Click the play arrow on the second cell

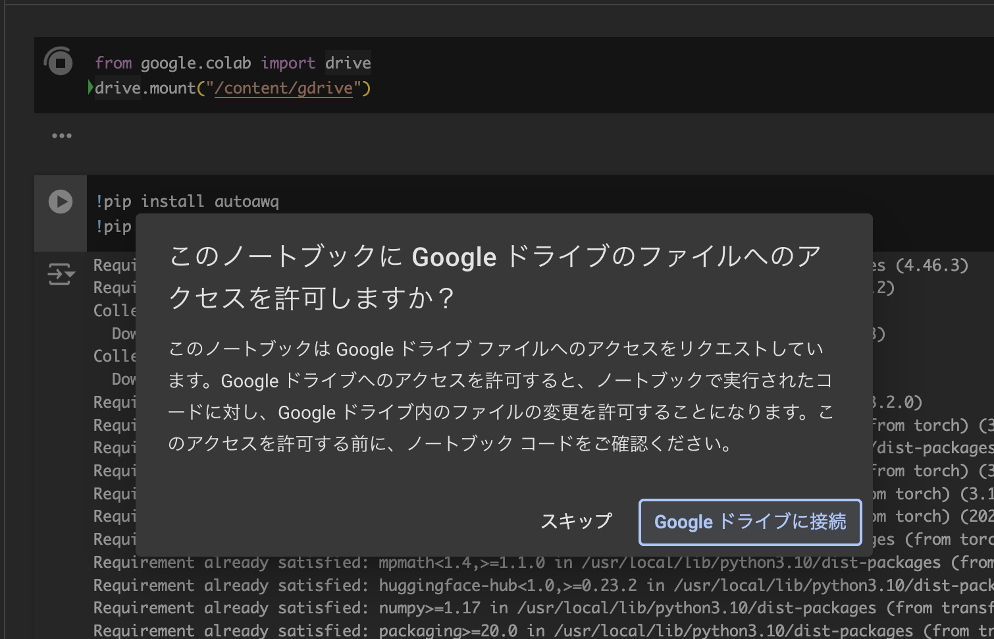60,202
